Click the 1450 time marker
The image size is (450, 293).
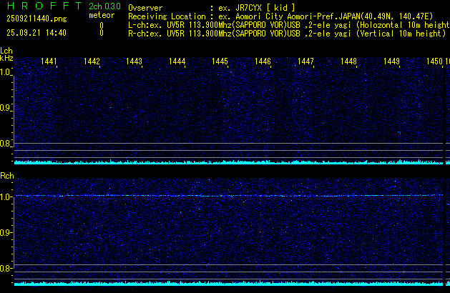(x=434, y=62)
